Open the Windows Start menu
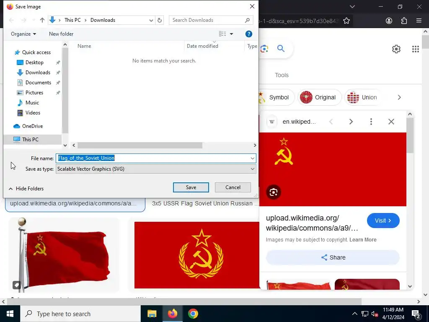 coord(10,314)
